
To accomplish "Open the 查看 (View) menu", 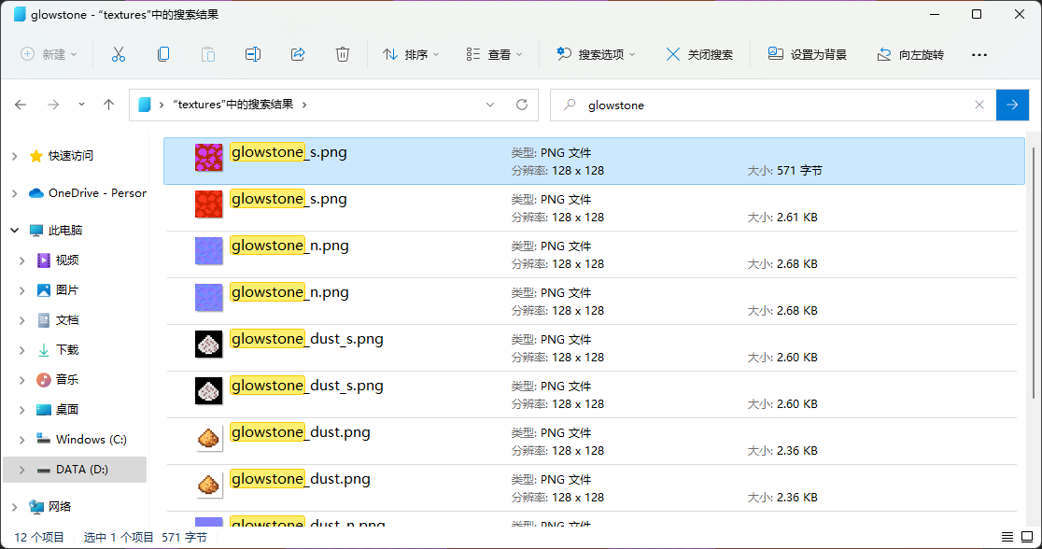I will tap(495, 54).
